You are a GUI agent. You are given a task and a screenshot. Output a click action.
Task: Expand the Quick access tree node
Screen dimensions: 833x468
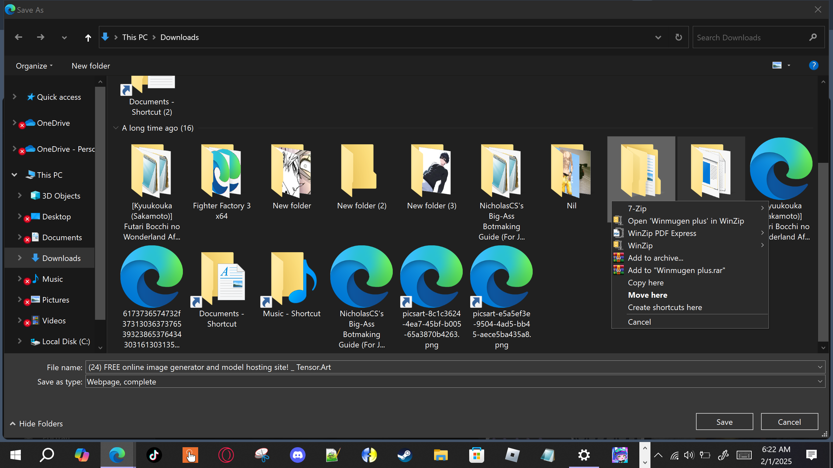pos(14,97)
